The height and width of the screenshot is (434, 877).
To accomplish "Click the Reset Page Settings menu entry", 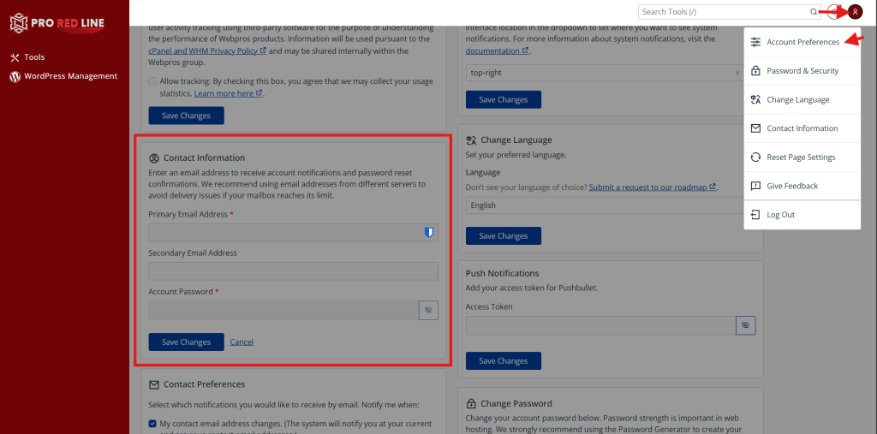I will (801, 158).
